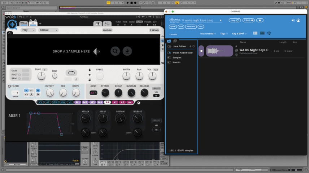The image size is (309, 173).
Task: Open the filter GROUP dropdown
Action: point(15,93)
